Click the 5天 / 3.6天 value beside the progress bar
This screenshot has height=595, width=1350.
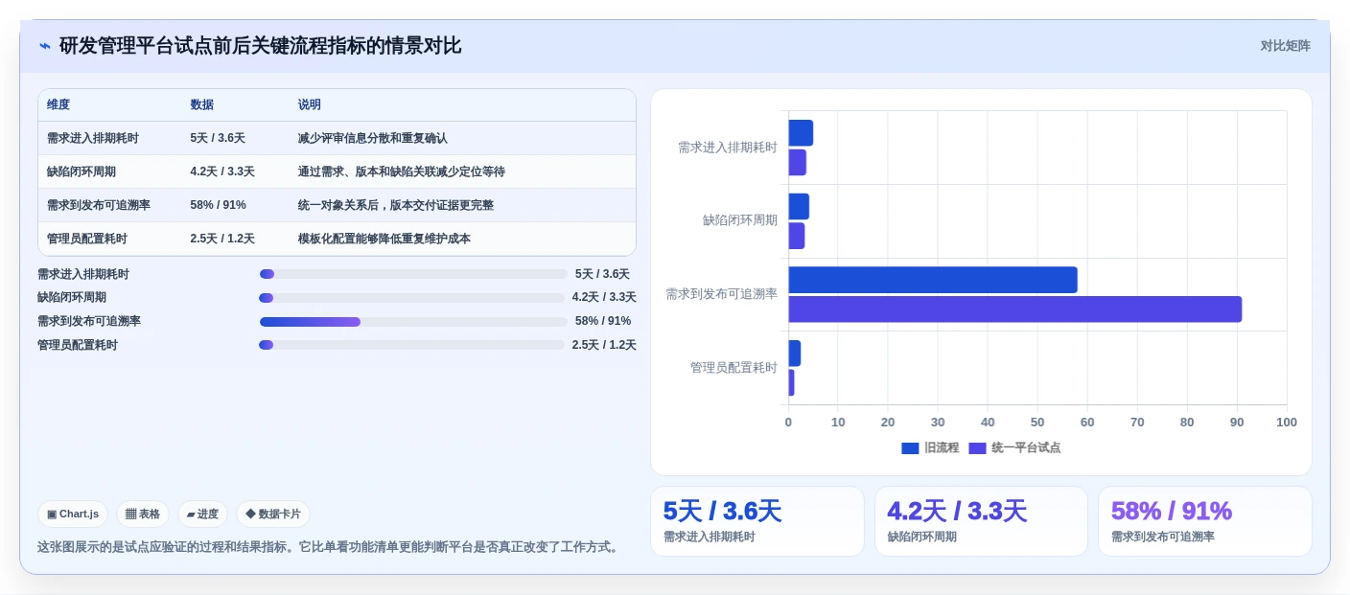602,274
